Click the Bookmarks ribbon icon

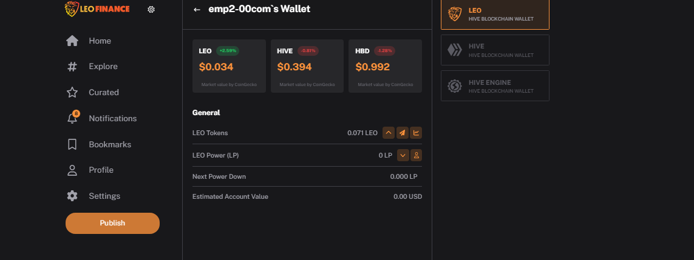pyautogui.click(x=72, y=144)
